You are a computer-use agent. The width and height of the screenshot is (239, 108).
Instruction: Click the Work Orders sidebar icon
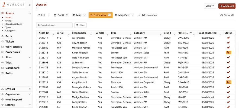tap(3, 47)
